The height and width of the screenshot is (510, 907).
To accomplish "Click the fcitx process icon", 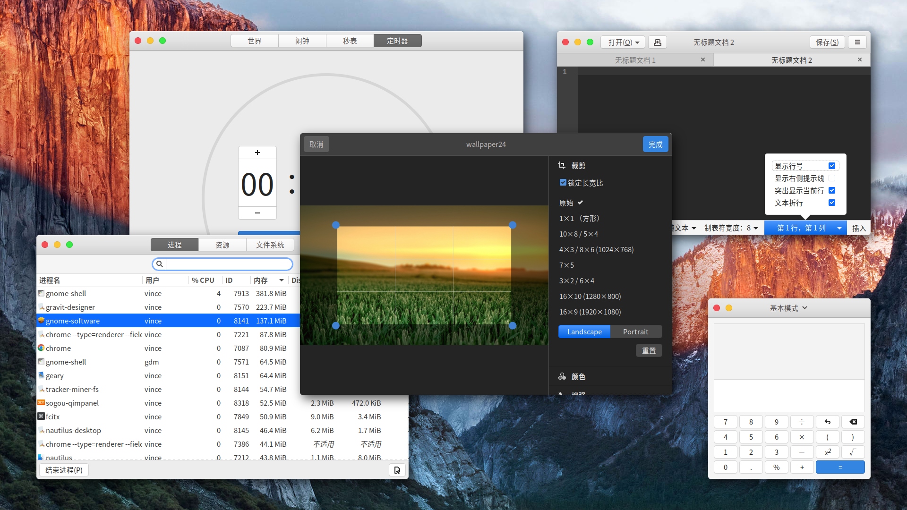I will click(x=41, y=416).
